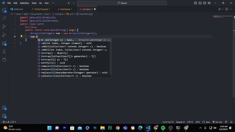
Task: Start Go Live server
Action: point(217,122)
